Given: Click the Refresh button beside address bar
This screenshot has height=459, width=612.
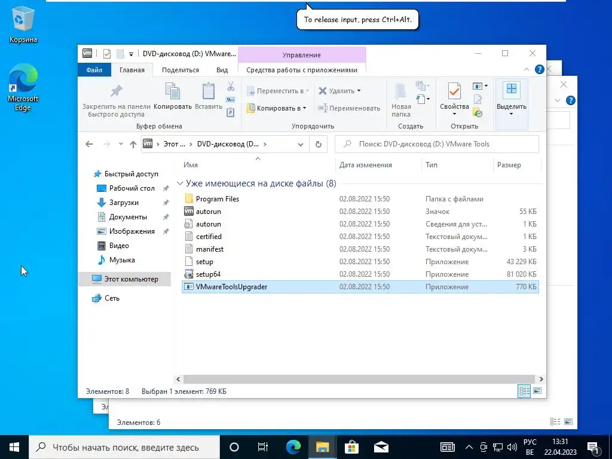Looking at the screenshot, I should (319, 144).
